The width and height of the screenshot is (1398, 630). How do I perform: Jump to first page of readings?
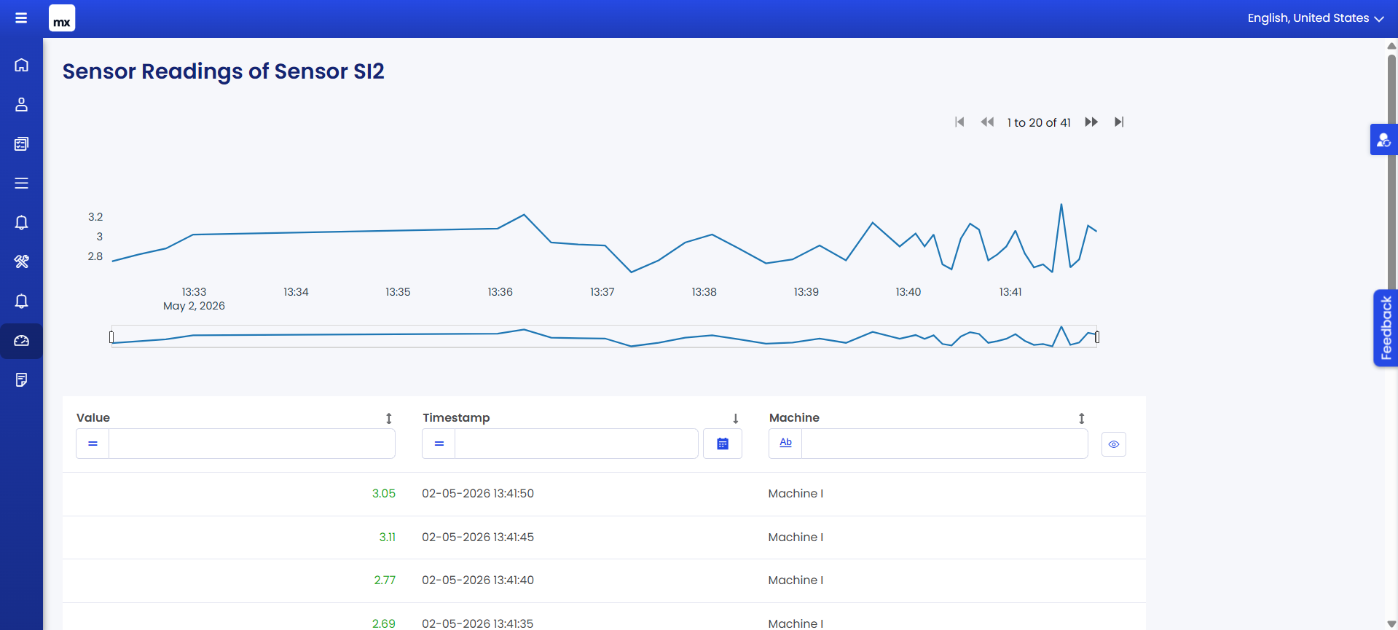959,122
